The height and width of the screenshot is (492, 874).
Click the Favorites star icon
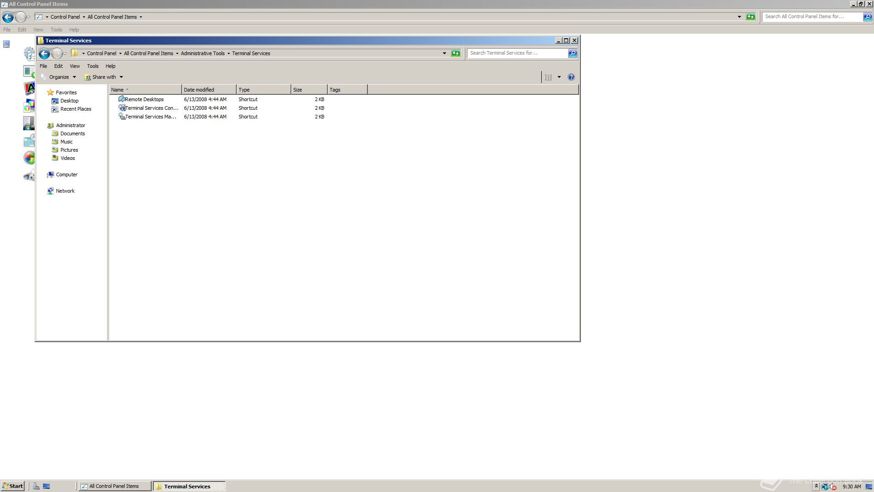(x=51, y=92)
